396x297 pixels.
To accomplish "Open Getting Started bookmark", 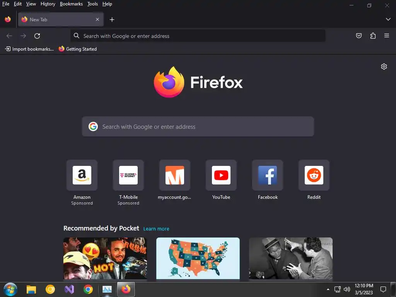I will click(78, 49).
